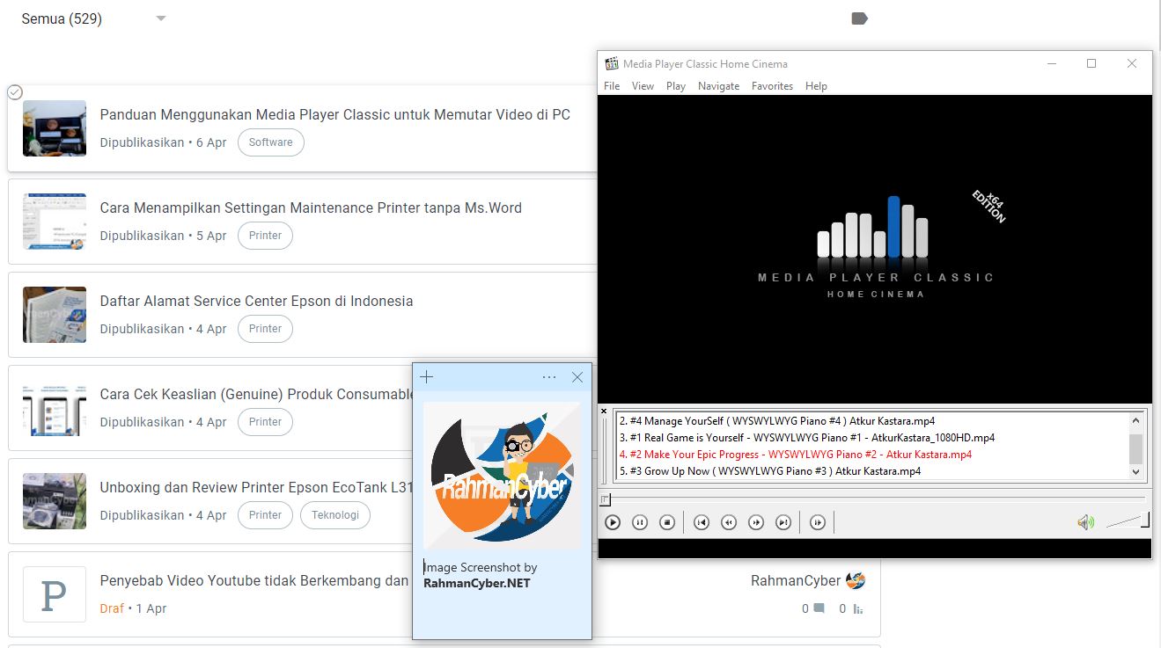Pause playback using the Pause icon
The image size is (1161, 648).
(x=640, y=522)
